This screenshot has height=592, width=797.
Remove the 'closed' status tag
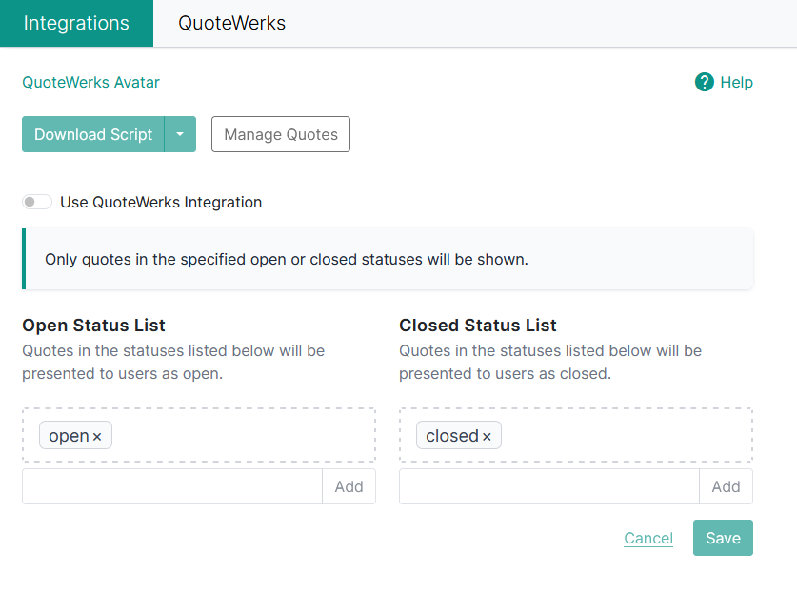click(487, 437)
